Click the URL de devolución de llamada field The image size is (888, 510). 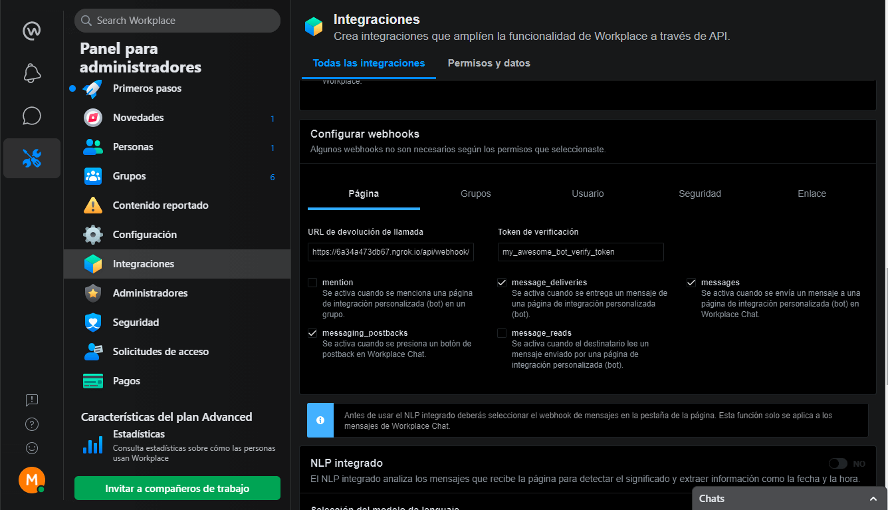pyautogui.click(x=391, y=252)
